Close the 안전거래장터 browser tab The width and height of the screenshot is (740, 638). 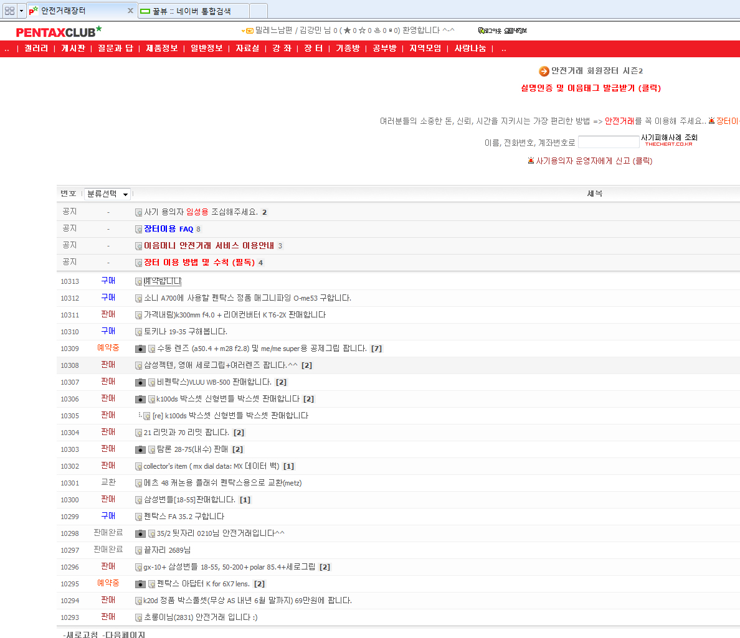tap(130, 11)
